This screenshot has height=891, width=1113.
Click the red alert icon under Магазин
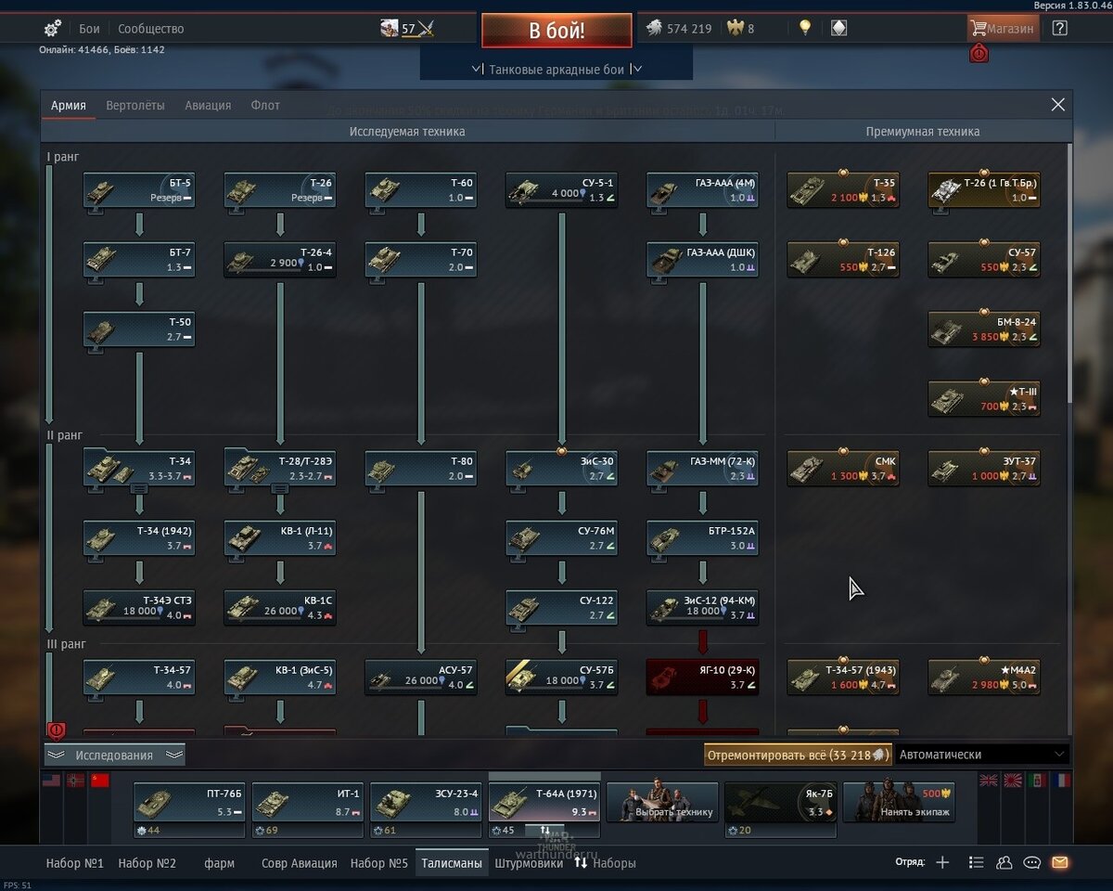pyautogui.click(x=979, y=53)
